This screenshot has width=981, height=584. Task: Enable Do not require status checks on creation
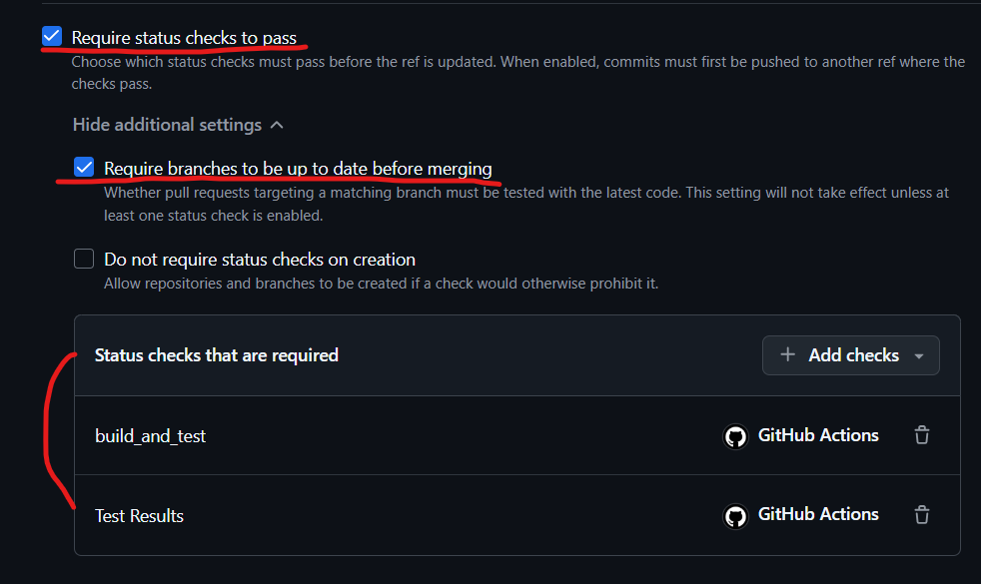[x=84, y=260]
